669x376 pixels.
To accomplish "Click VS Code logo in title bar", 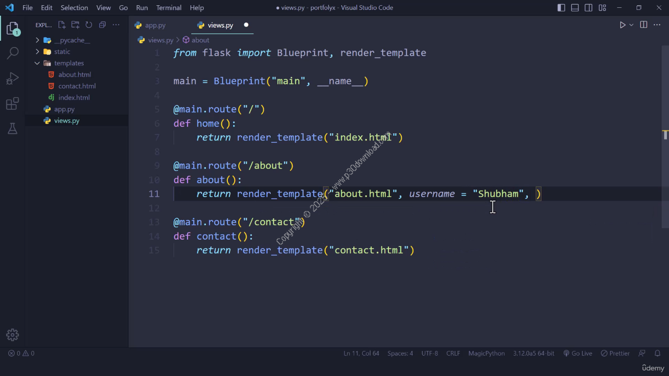I will click(9, 8).
